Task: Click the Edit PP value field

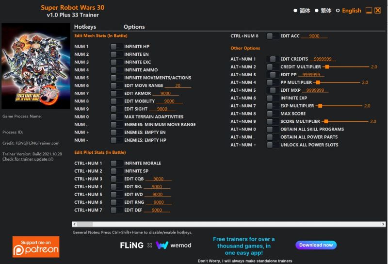Action: [x=311, y=75]
